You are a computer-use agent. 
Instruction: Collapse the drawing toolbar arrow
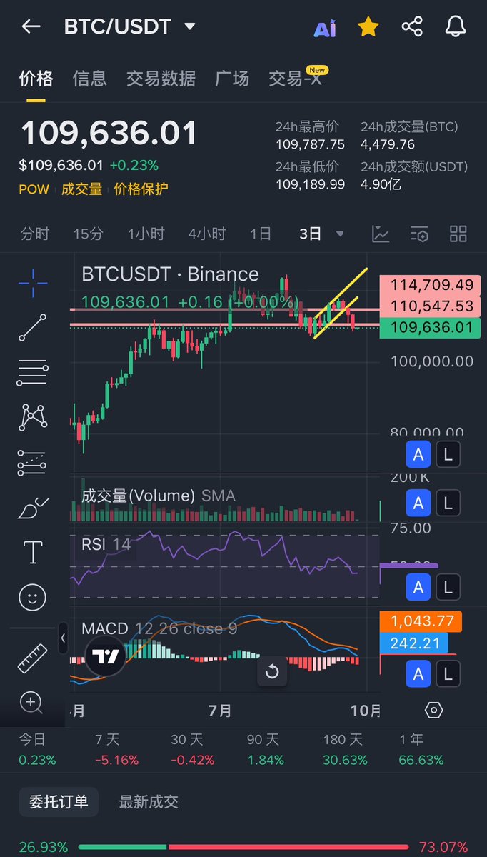[63, 638]
